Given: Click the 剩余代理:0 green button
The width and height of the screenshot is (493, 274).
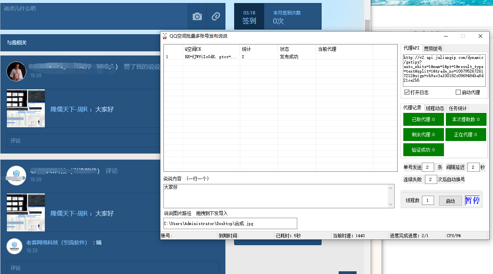Looking at the screenshot, I should click(x=423, y=135).
